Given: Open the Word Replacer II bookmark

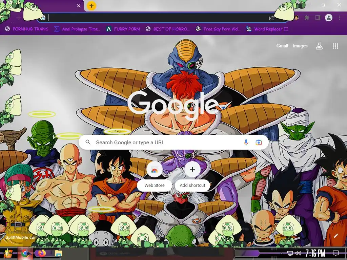Looking at the screenshot, I should coord(267,29).
